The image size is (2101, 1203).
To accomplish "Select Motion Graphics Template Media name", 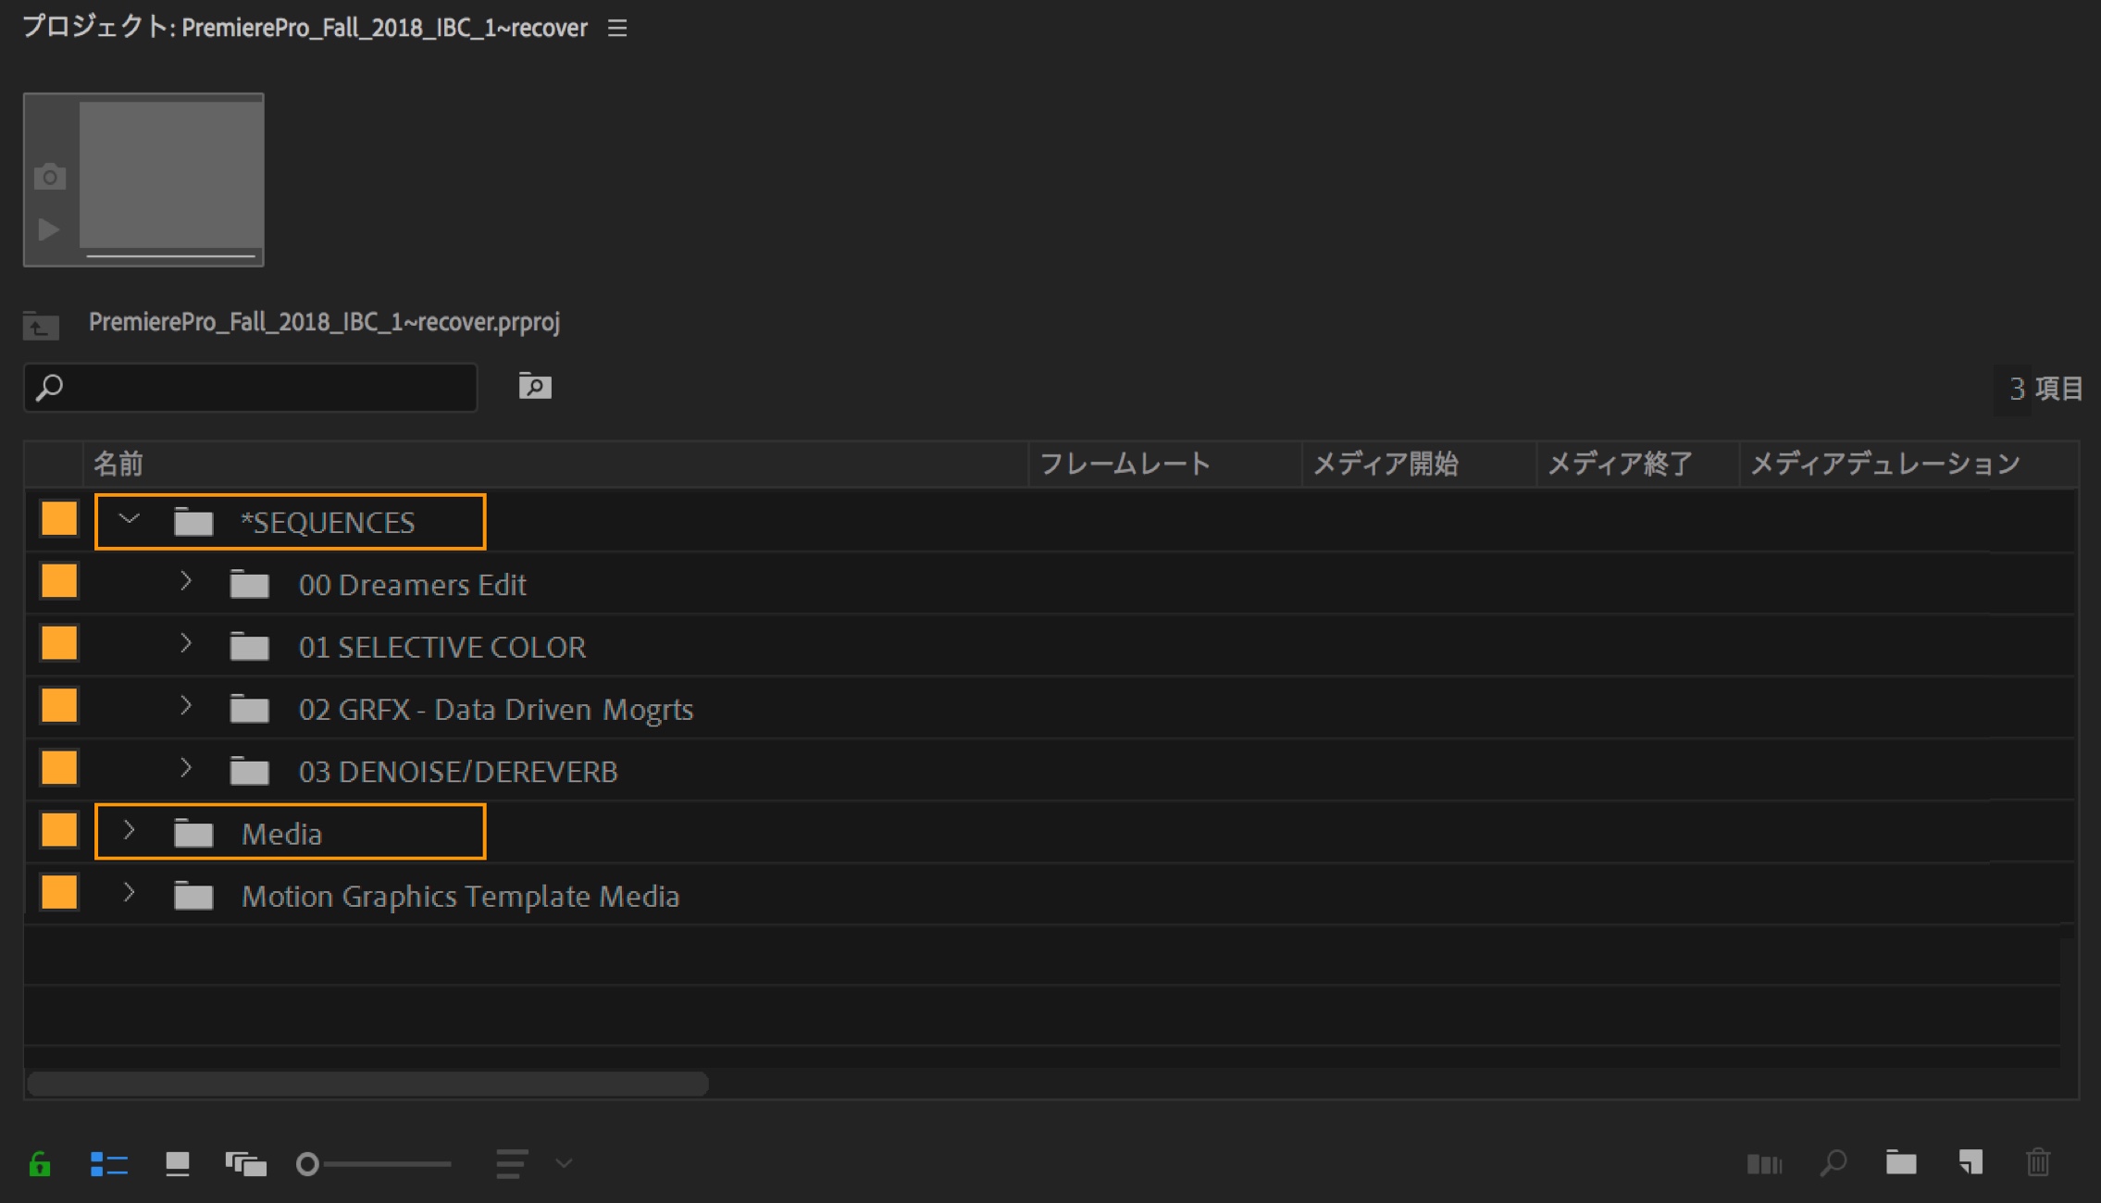I will click(x=461, y=897).
